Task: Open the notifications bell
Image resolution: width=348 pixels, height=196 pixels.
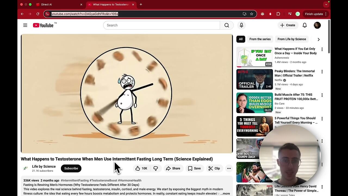Action: (x=304, y=25)
